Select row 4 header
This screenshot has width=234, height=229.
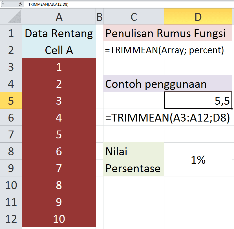11,83
